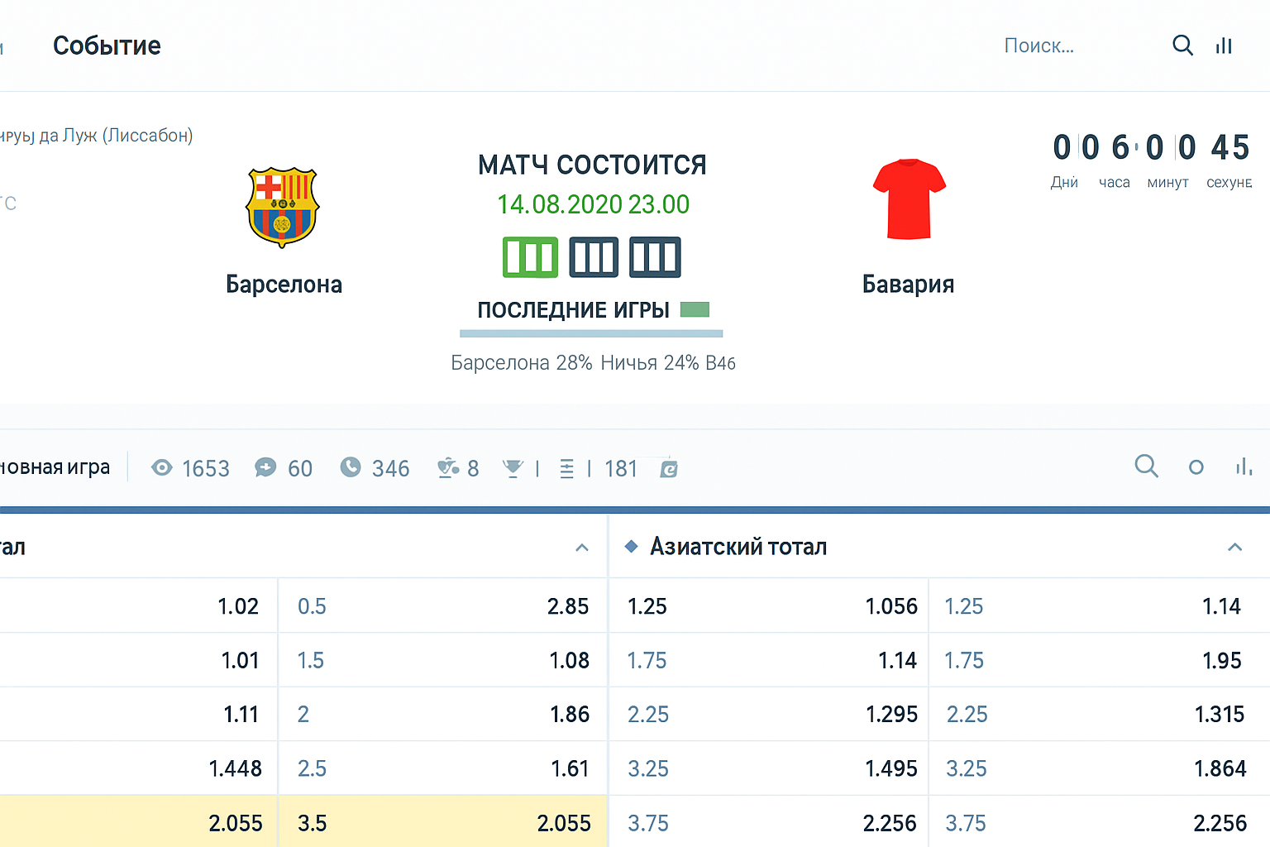The image size is (1270, 847).
Task: Click the phone icon beside 346
Action: click(x=351, y=468)
